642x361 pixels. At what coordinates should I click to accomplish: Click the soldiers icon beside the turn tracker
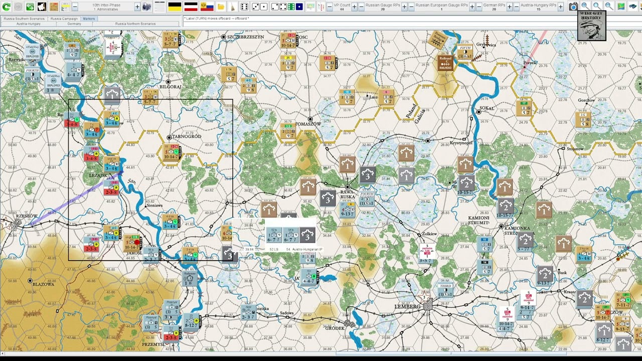pyautogui.click(x=147, y=7)
